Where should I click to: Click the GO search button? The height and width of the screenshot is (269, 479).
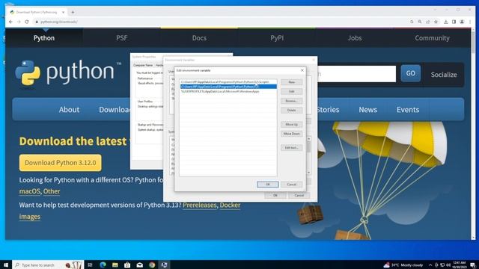pyautogui.click(x=411, y=73)
